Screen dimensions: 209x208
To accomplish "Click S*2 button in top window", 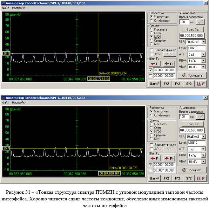I will [189, 84].
